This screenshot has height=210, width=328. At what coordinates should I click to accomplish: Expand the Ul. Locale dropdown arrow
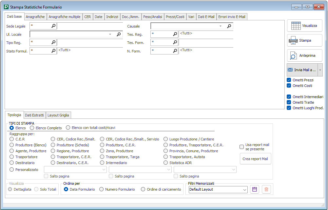(110, 34)
